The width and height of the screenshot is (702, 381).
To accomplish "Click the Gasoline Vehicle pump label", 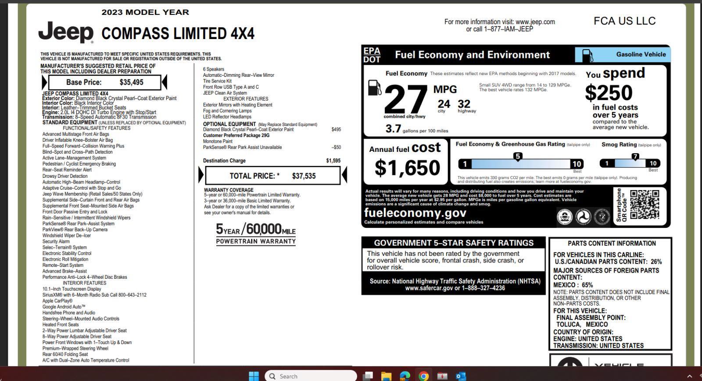I will point(623,54).
